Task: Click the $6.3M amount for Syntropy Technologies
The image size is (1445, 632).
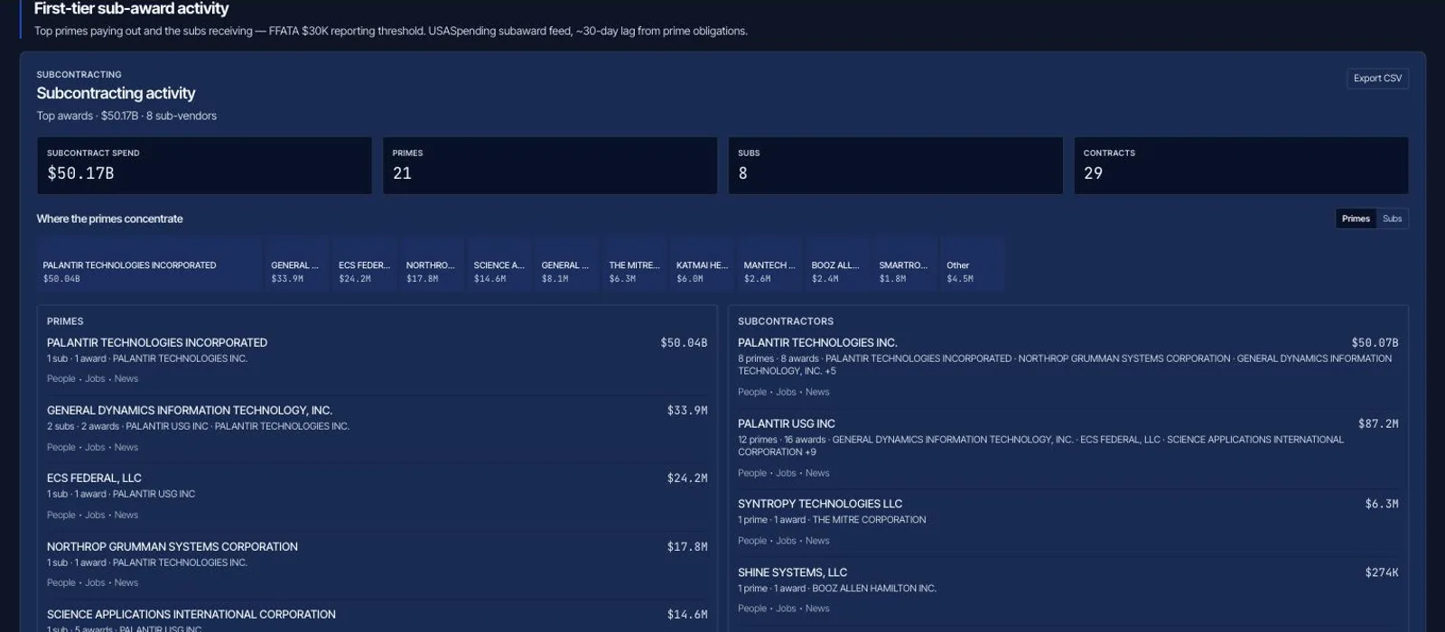Action: [1382, 505]
